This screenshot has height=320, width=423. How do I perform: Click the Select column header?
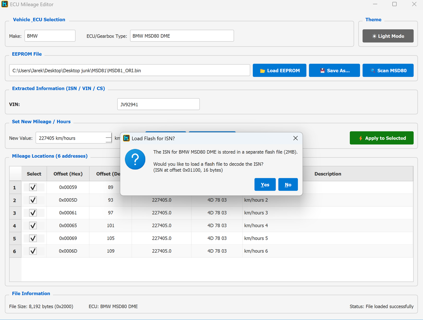pos(34,174)
